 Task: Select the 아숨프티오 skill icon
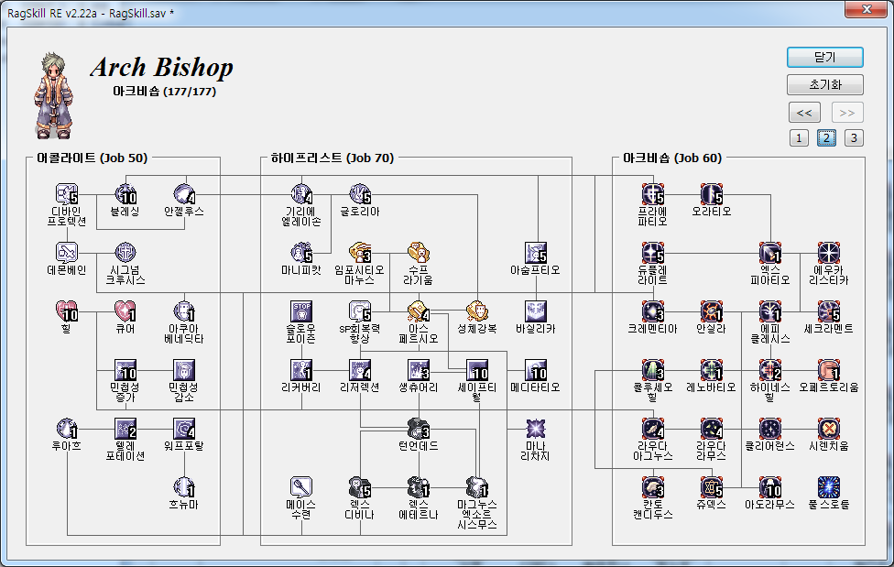click(x=536, y=253)
